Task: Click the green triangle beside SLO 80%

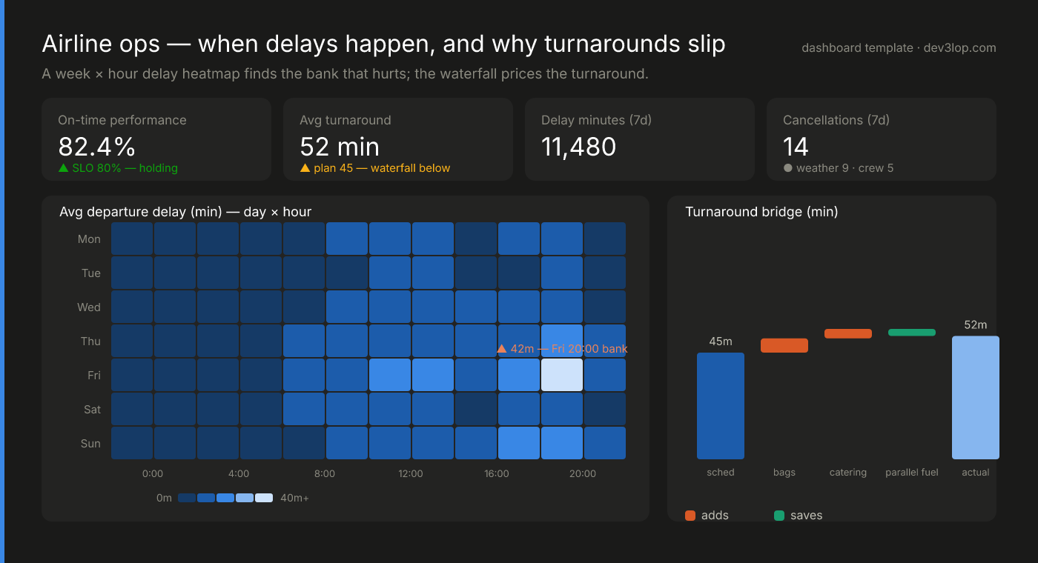Action: [x=63, y=168]
